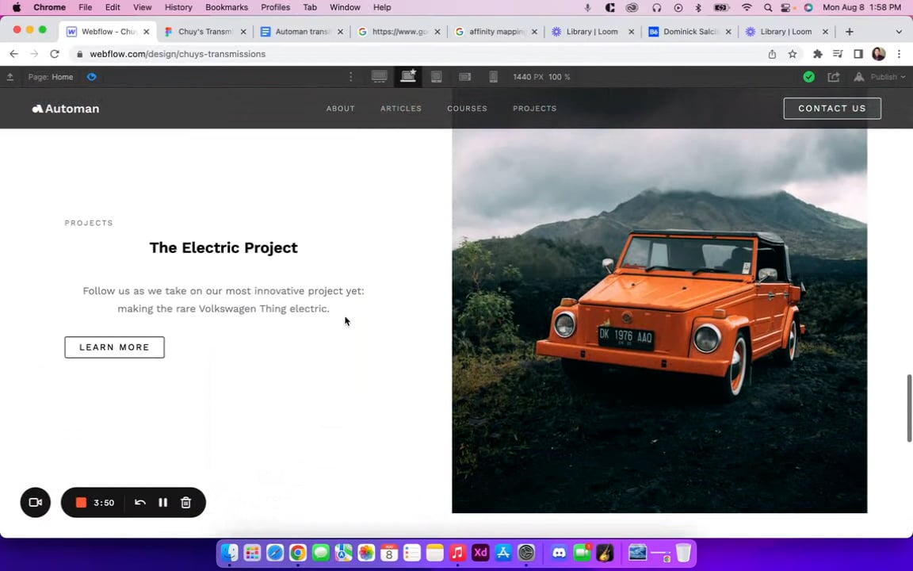Open the Apple menu

17,8
